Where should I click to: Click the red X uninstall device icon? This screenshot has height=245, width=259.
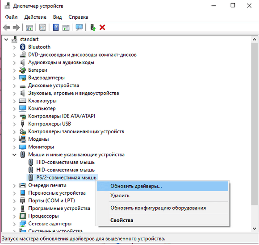pyautogui.click(x=102, y=27)
